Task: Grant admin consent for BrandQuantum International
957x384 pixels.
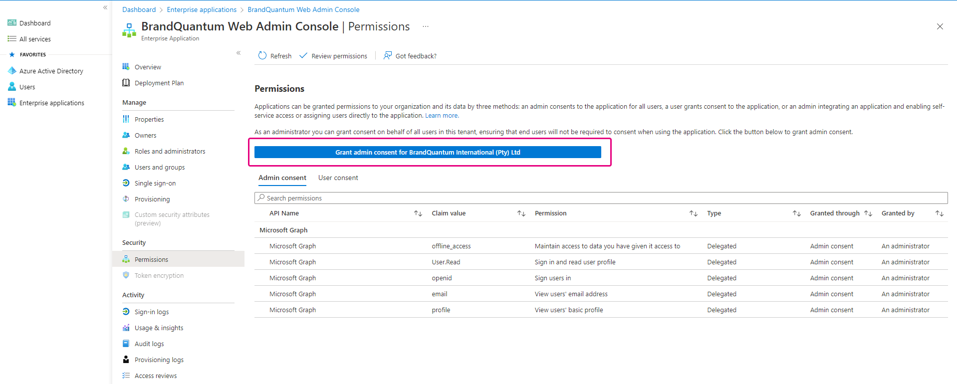Action: coord(428,152)
